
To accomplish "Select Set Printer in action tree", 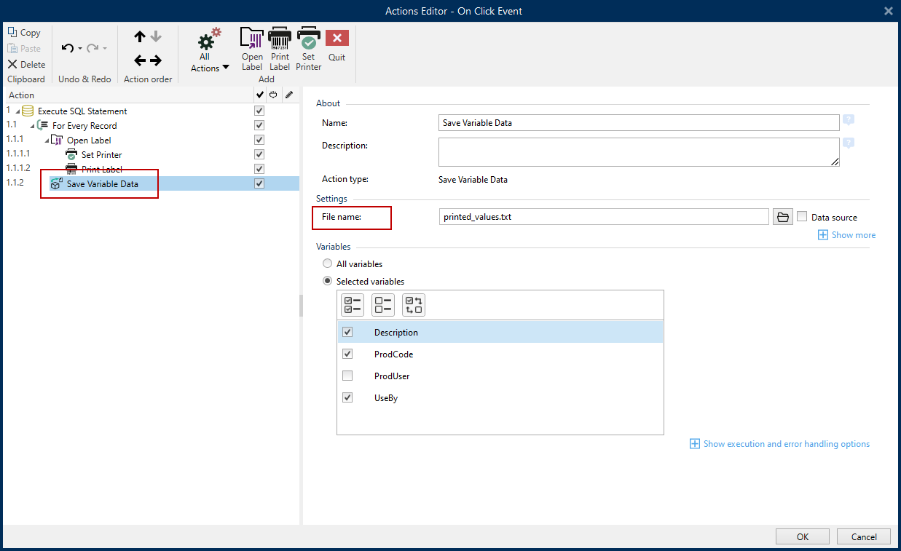I will (101, 155).
